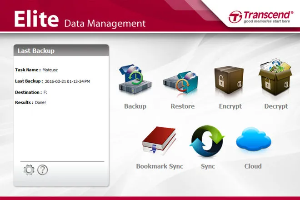Show help via the question mark icon

(x=43, y=170)
